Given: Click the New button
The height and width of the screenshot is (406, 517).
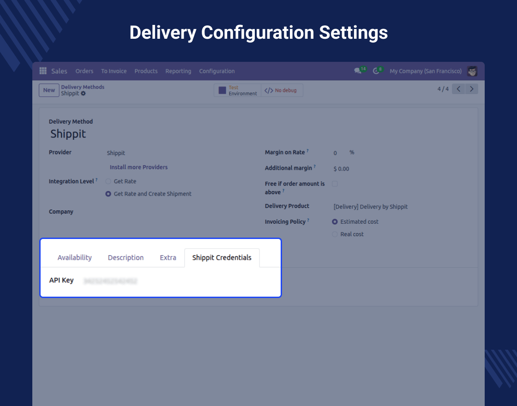Looking at the screenshot, I should [x=49, y=90].
